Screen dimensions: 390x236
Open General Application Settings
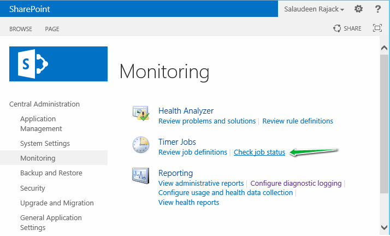click(51, 222)
